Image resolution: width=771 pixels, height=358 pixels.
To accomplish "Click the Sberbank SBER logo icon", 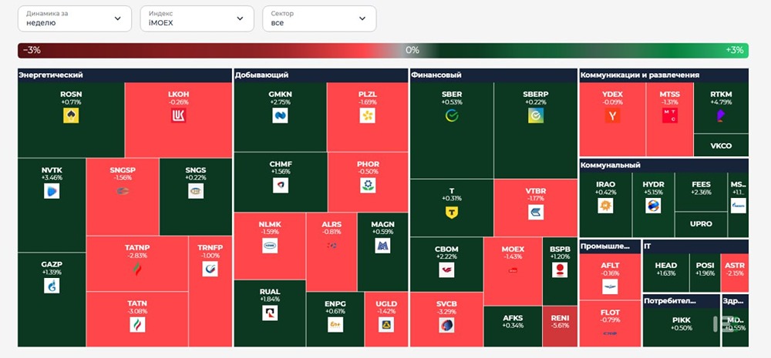I will [x=452, y=116].
